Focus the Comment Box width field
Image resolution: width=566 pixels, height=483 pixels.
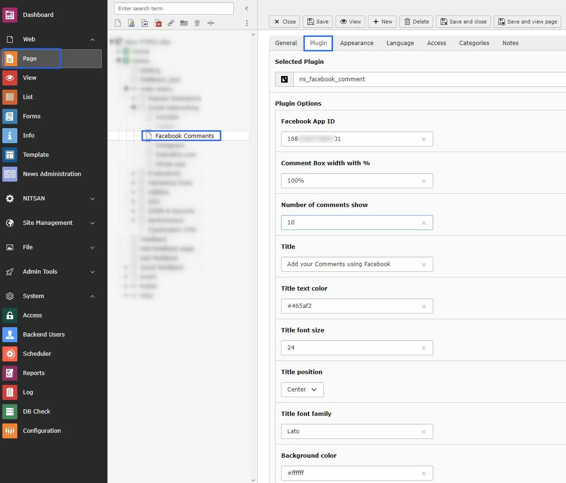pyautogui.click(x=357, y=181)
